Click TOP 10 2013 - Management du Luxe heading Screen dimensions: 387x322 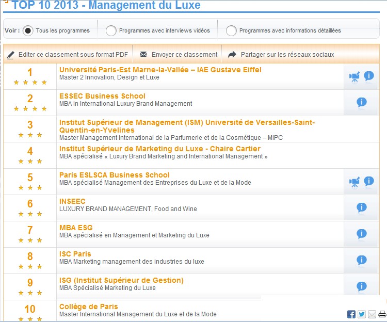[106, 5]
